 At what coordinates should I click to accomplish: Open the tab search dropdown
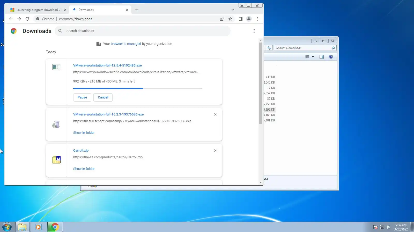pyautogui.click(x=233, y=10)
